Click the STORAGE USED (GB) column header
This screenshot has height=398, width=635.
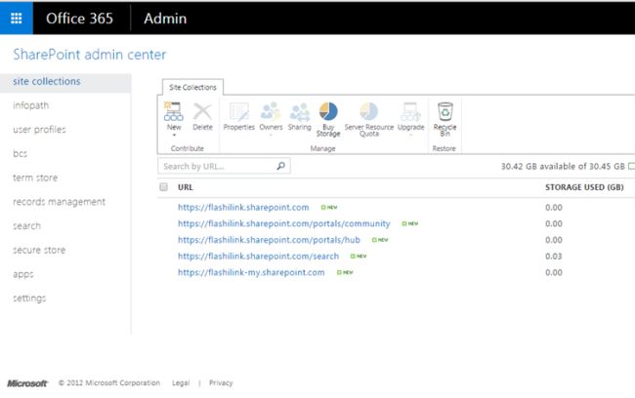coord(584,187)
